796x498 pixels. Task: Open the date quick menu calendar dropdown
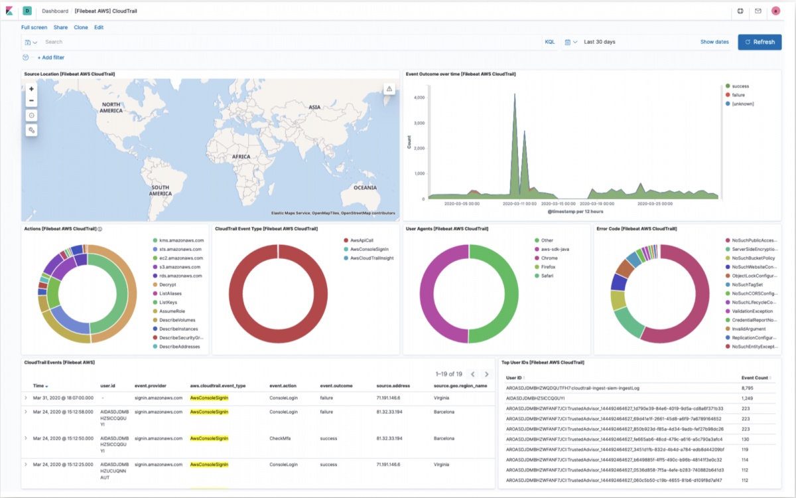[x=571, y=42]
